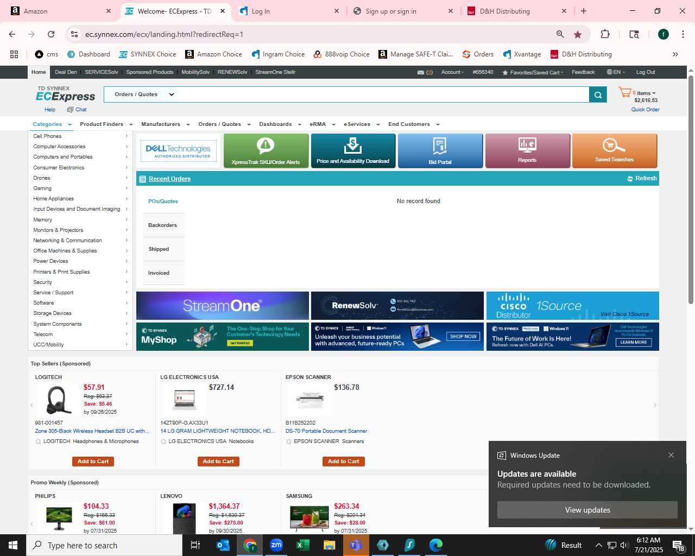The image size is (695, 556).
Task: Open the Reports tile
Action: (x=527, y=151)
